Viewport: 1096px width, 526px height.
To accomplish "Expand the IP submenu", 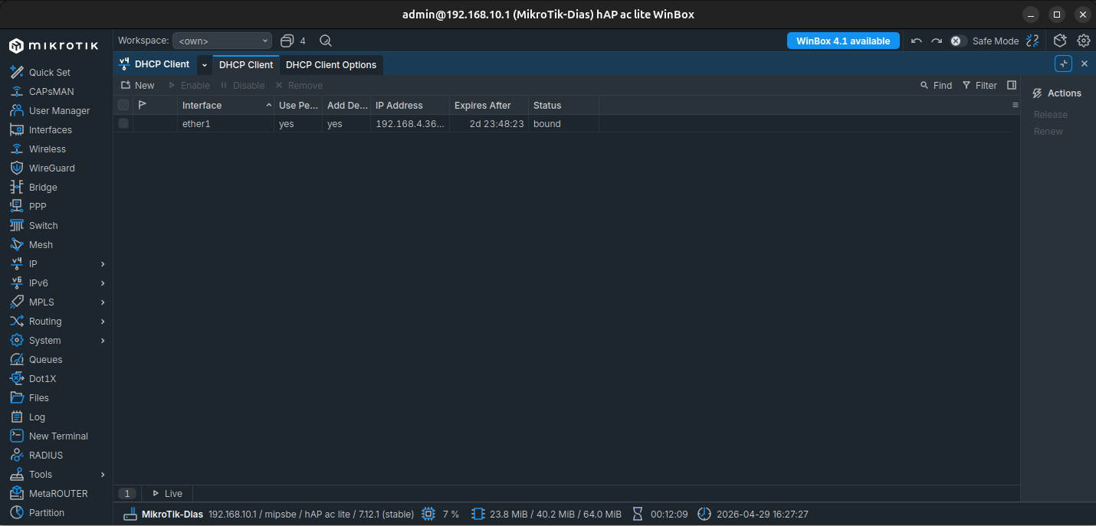I will point(103,263).
